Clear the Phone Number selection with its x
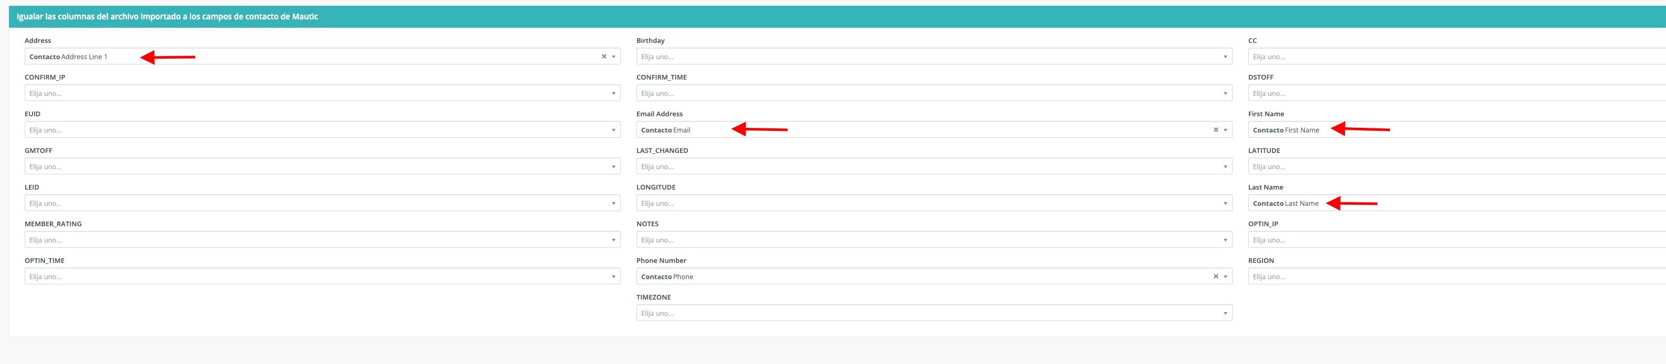This screenshot has width=1666, height=364. tap(1216, 276)
